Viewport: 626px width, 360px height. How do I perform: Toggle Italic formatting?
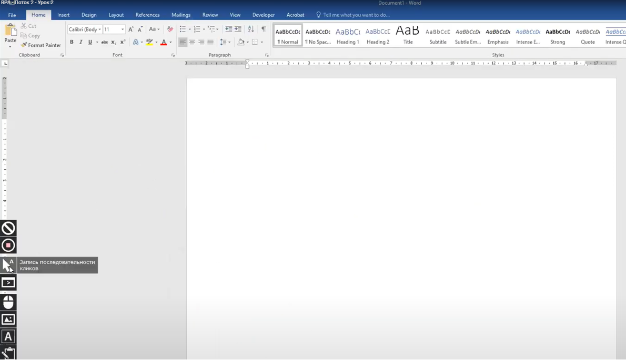[80, 42]
